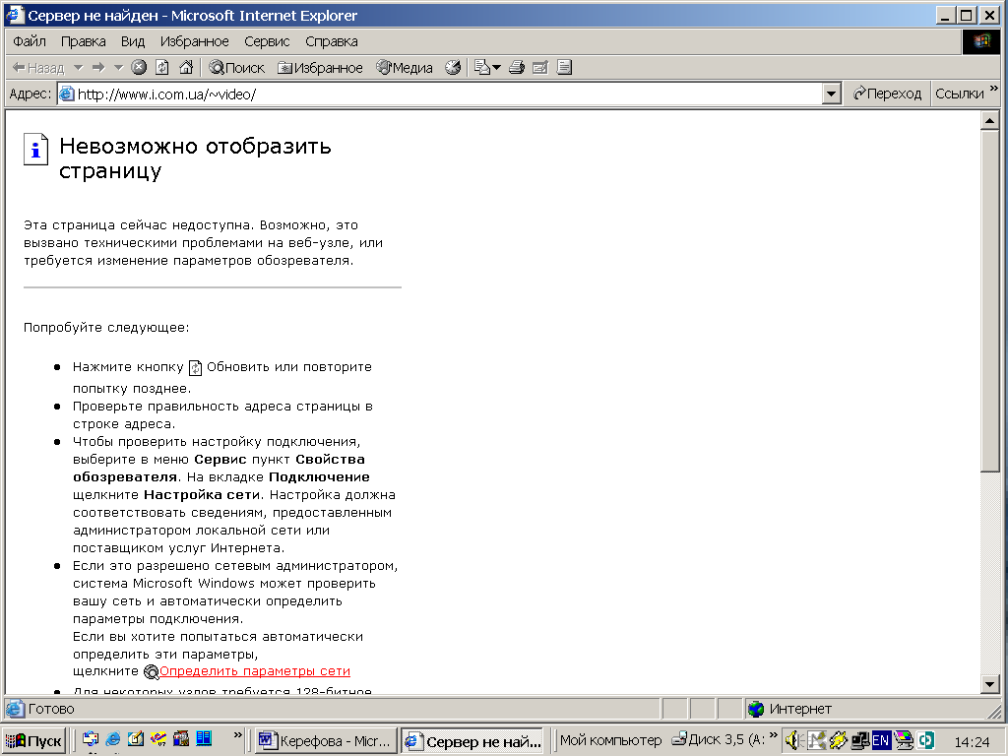Click the monitor tray icon before EN

coord(860,741)
